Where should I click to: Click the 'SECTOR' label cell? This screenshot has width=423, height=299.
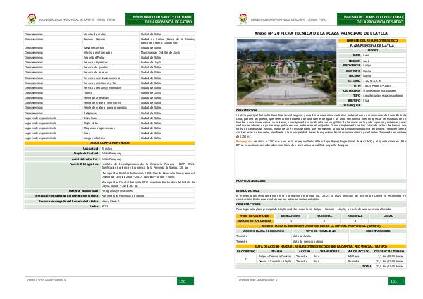point(350,76)
